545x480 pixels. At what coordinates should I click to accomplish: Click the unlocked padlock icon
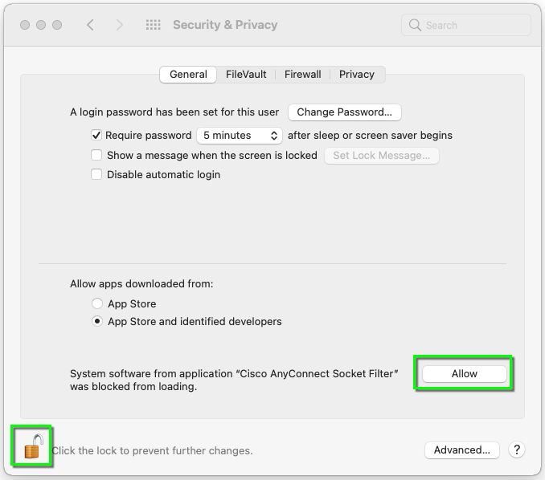tap(32, 446)
